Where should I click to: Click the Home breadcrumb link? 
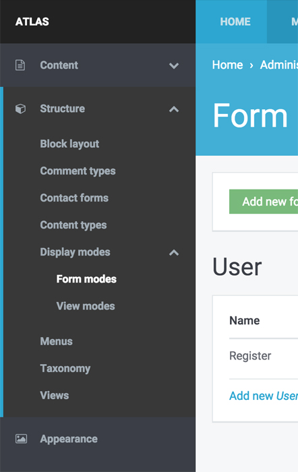click(x=227, y=65)
